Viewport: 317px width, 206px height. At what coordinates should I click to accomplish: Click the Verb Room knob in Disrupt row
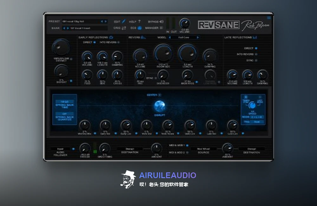pyautogui.click(x=168, y=125)
